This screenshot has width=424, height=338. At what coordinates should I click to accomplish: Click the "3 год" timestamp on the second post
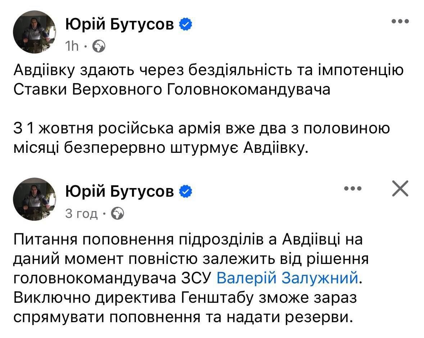click(81, 214)
